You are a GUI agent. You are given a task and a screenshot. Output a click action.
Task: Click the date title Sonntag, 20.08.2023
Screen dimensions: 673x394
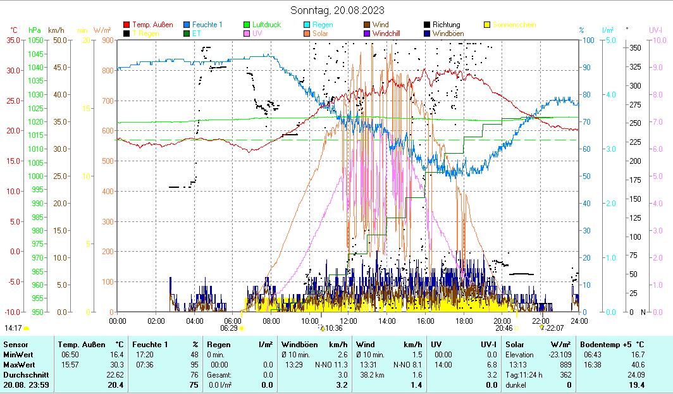337,10
